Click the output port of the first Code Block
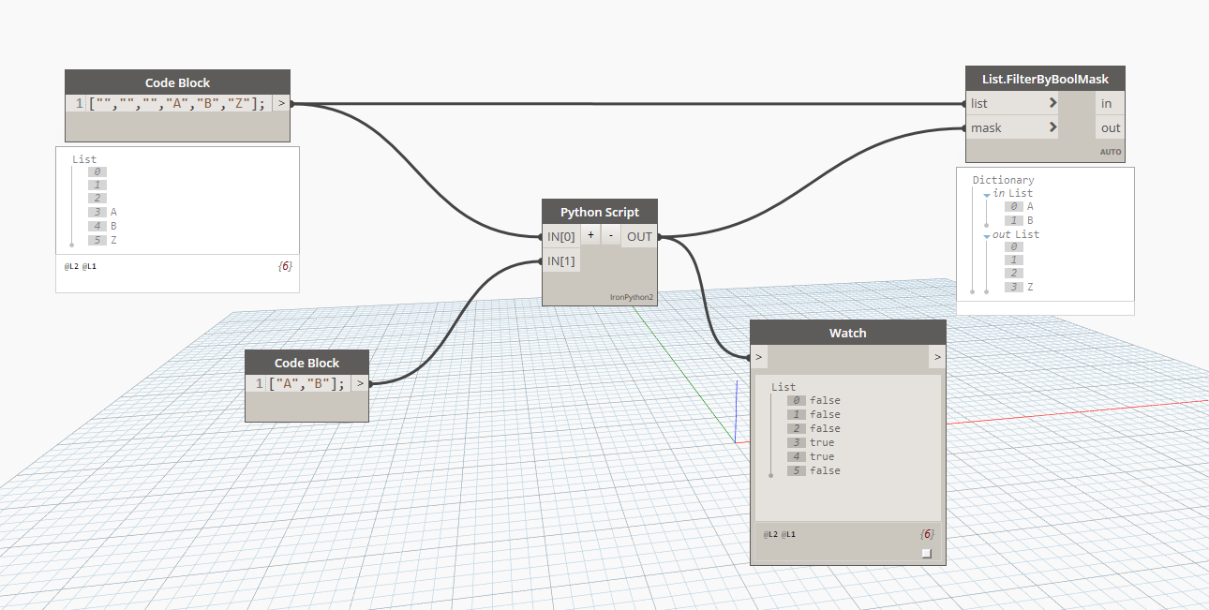1209x610 pixels. coord(280,102)
